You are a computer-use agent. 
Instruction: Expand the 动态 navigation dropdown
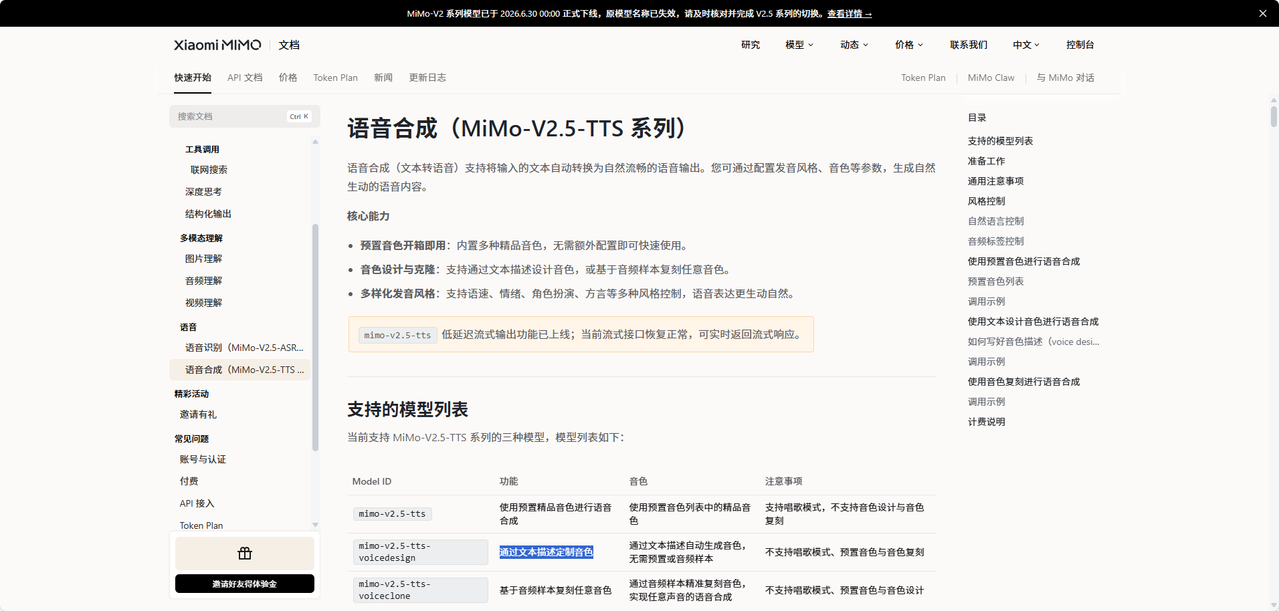[x=854, y=45]
